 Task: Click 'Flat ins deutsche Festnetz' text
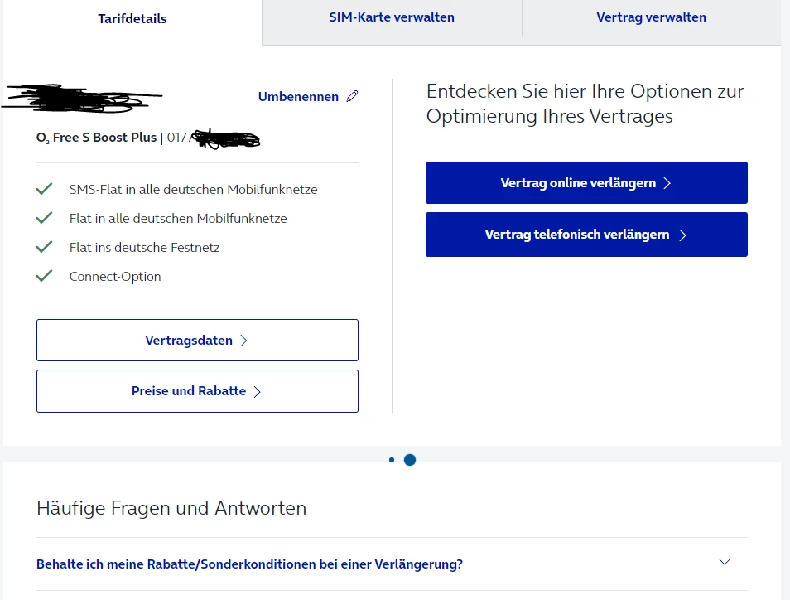tap(145, 248)
